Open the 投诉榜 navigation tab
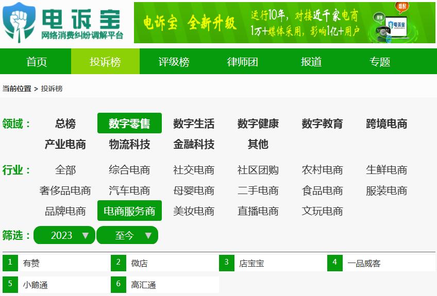437x296 pixels. click(105, 62)
